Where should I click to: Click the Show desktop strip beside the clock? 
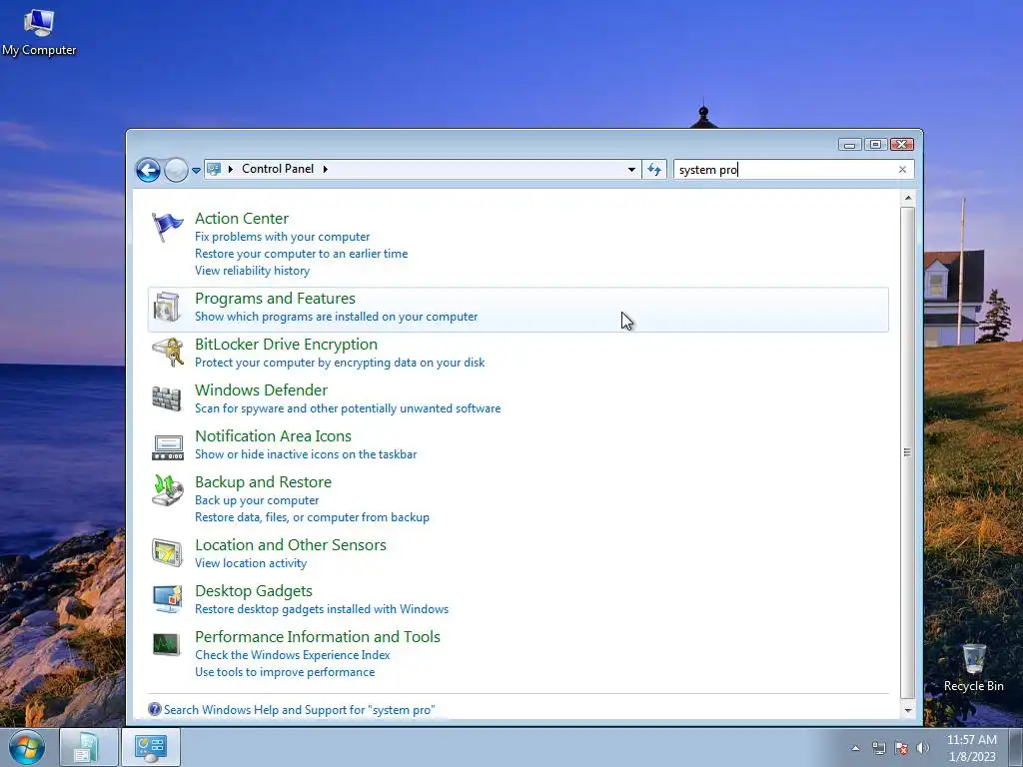pos(1016,747)
